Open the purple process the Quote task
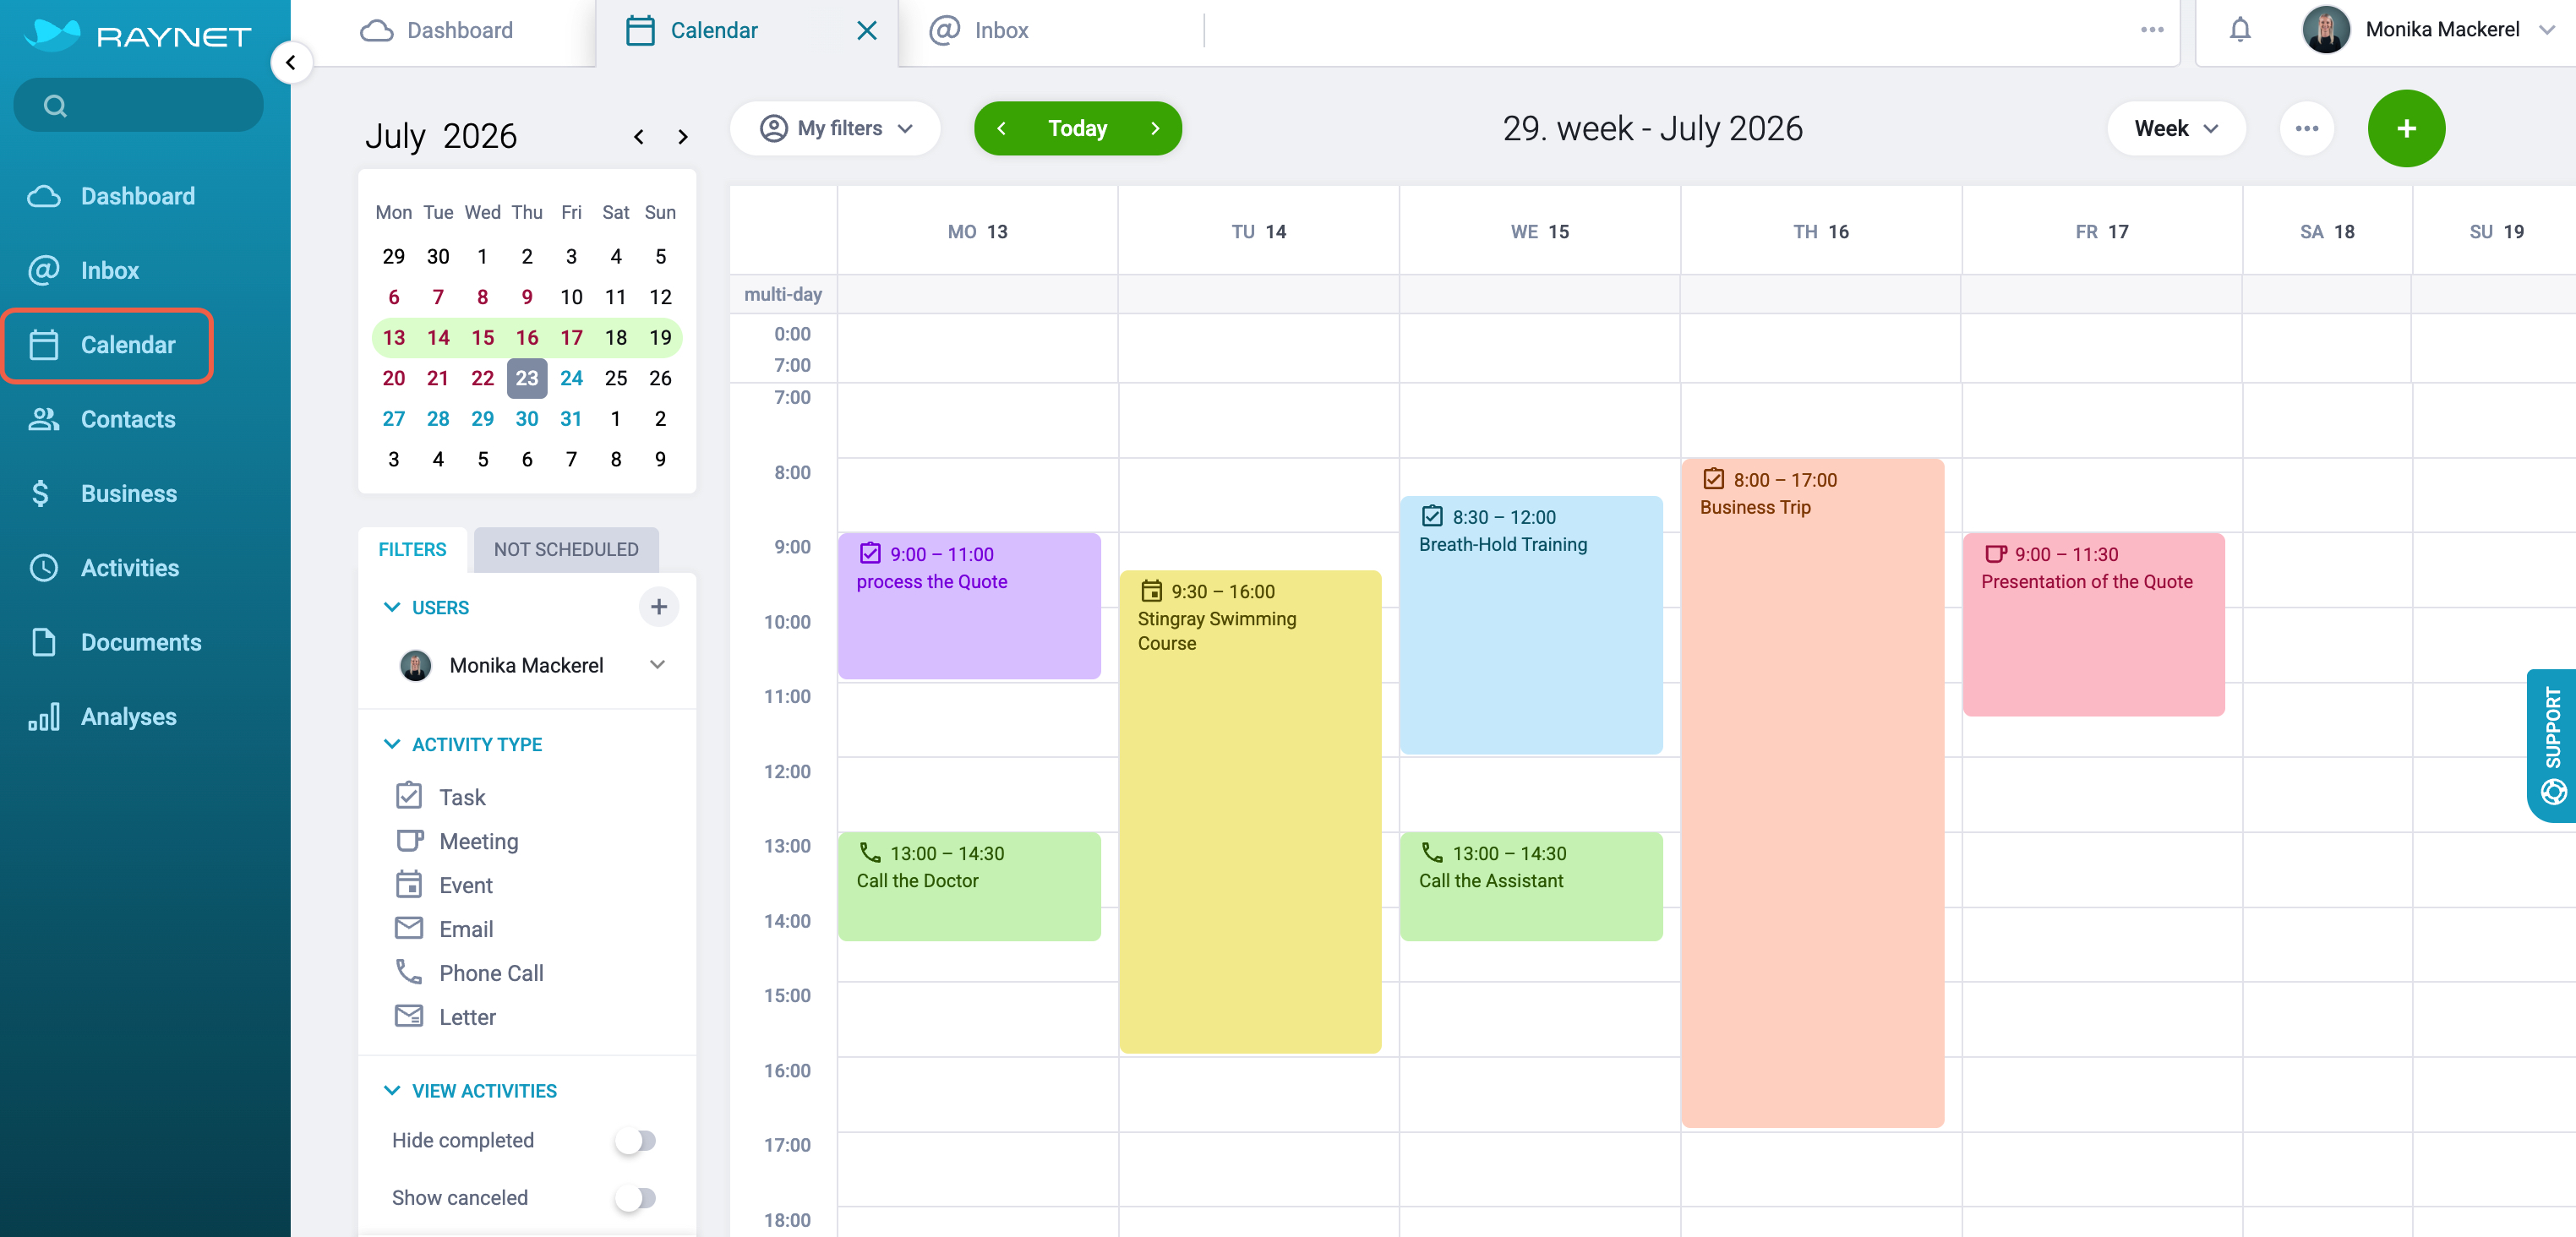This screenshot has width=2576, height=1237. [x=969, y=605]
